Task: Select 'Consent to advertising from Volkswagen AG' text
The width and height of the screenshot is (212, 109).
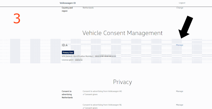Action: point(102,91)
